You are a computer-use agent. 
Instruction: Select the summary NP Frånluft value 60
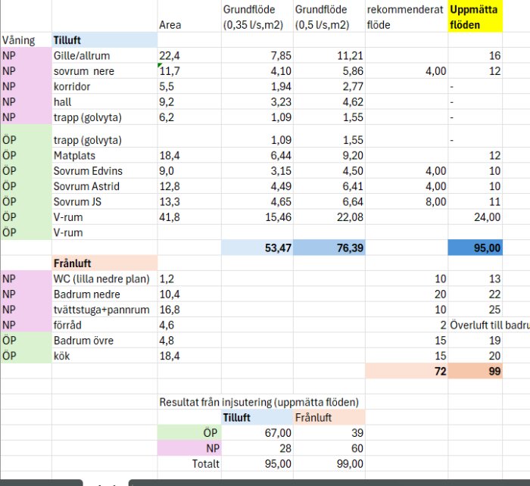pos(329,448)
